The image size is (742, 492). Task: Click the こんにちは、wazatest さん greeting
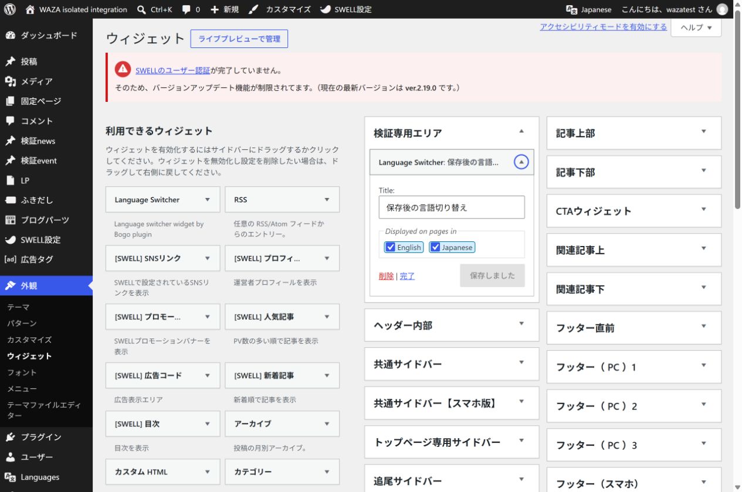click(667, 9)
